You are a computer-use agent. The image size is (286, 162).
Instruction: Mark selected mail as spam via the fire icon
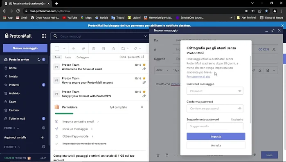tap(114, 49)
